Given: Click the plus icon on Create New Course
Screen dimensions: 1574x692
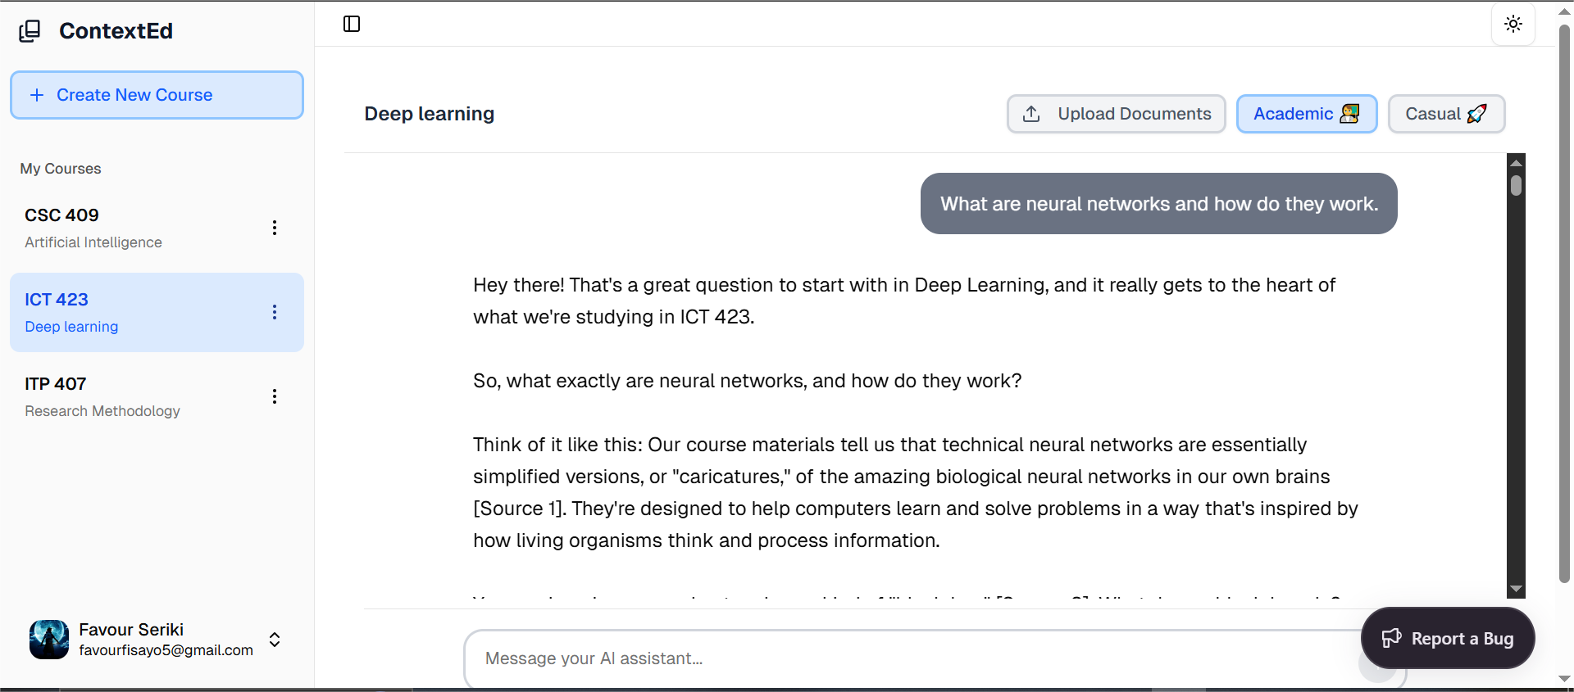Looking at the screenshot, I should (38, 95).
